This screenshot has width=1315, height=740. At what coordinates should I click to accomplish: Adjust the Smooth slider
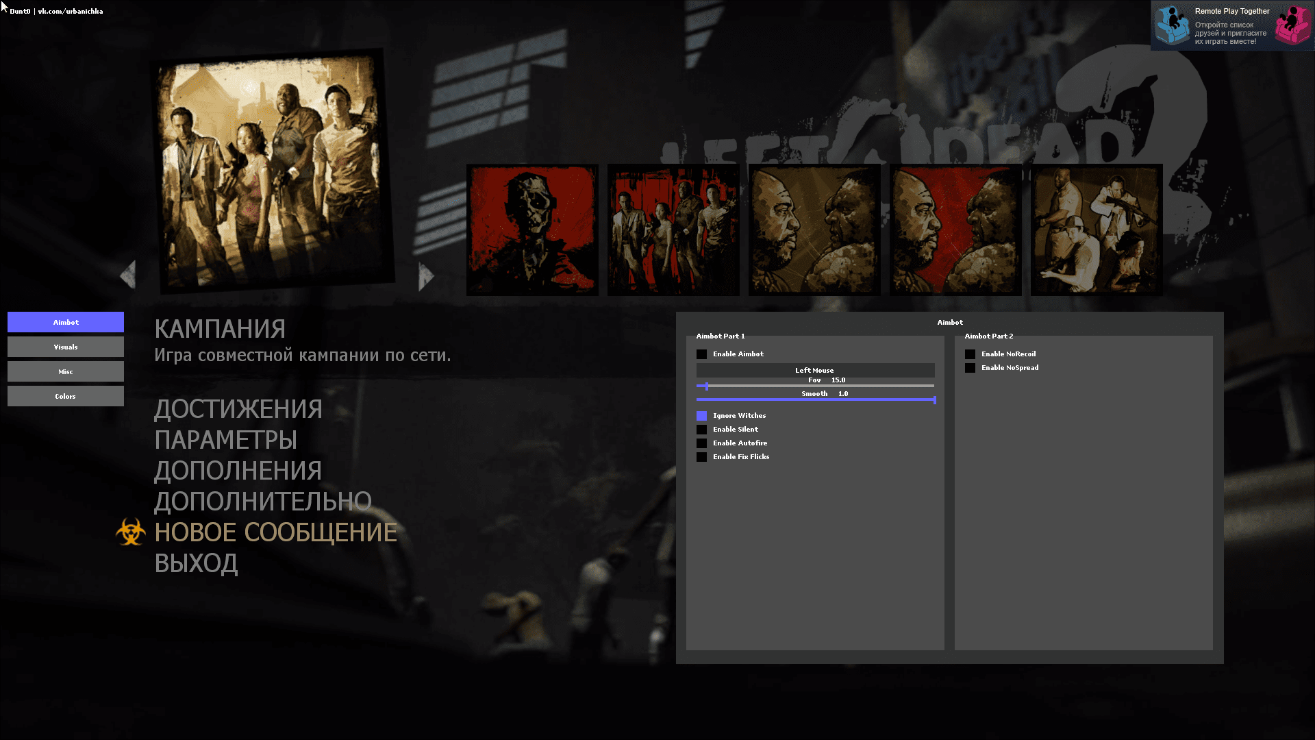point(815,399)
